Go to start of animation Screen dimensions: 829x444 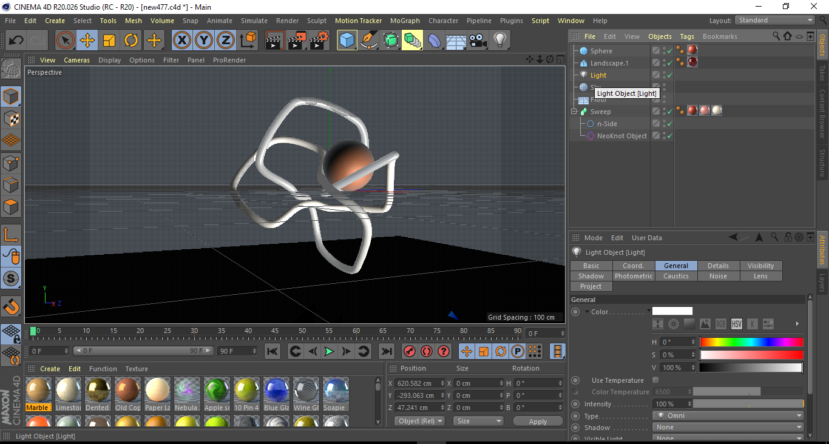click(x=272, y=351)
